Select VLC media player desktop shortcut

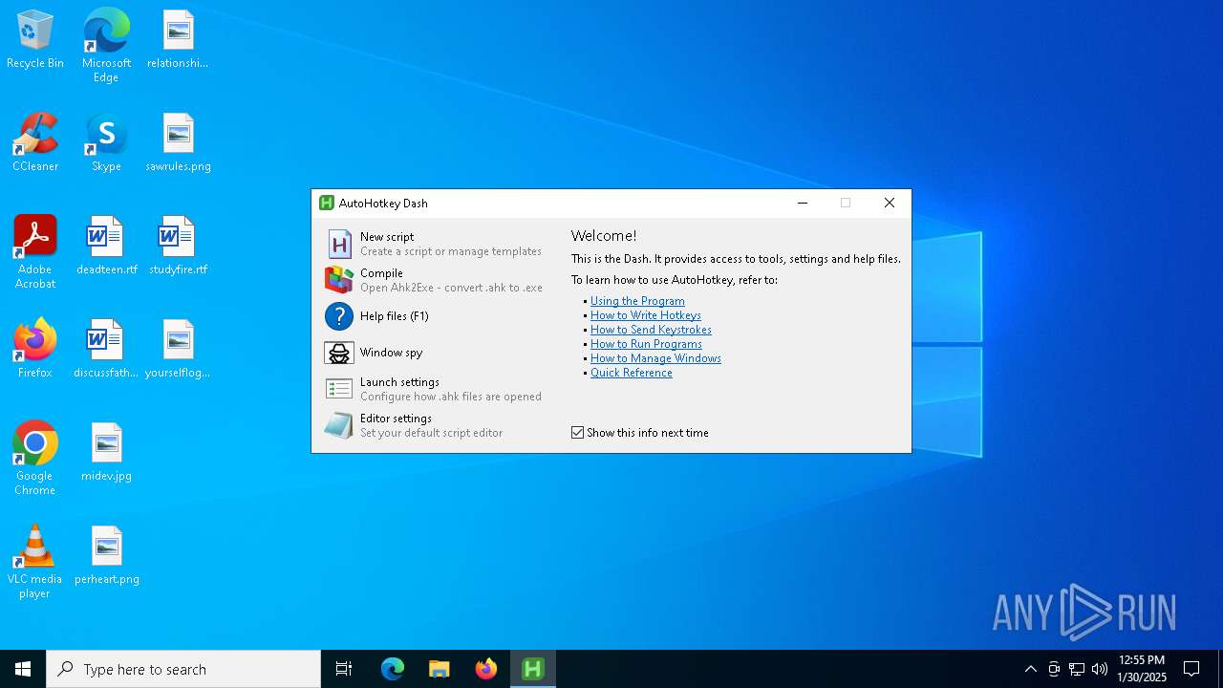tap(35, 562)
